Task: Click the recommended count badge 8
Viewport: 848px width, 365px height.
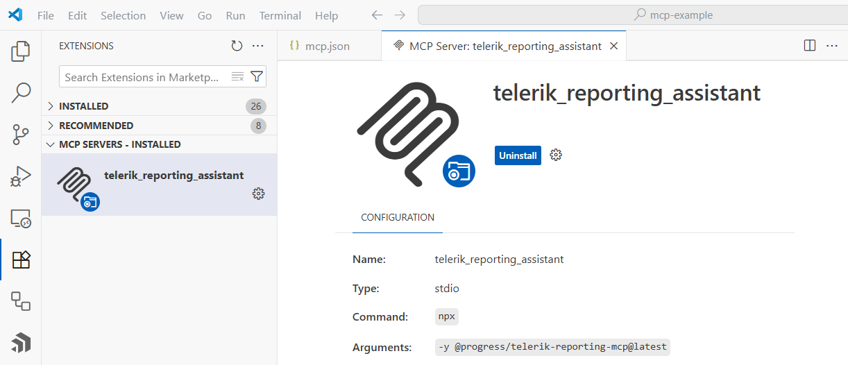Action: [x=258, y=126]
